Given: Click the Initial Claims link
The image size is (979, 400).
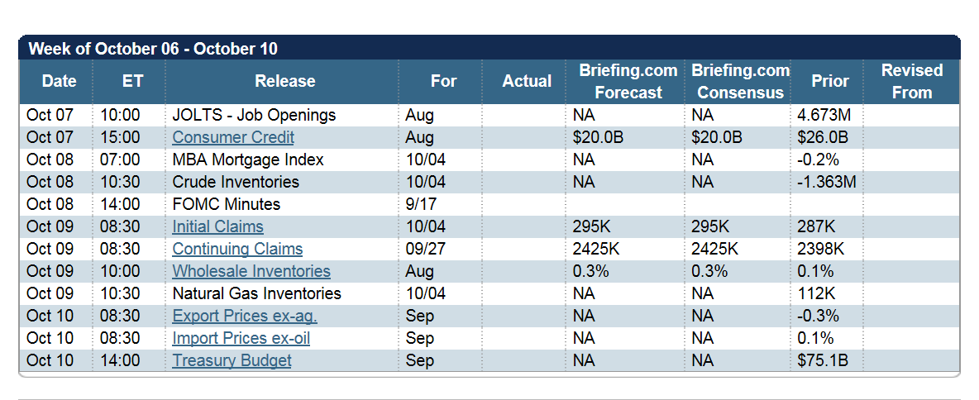Looking at the screenshot, I should 217,226.
